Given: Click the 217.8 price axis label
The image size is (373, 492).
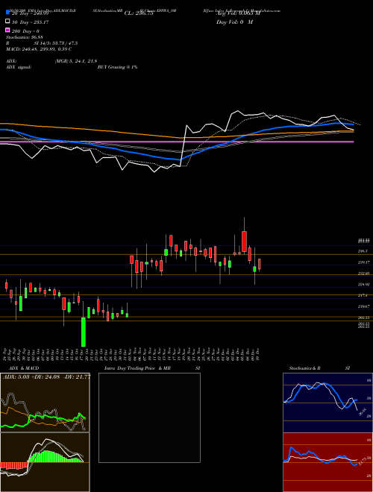Looking at the screenshot, I should (x=363, y=295).
